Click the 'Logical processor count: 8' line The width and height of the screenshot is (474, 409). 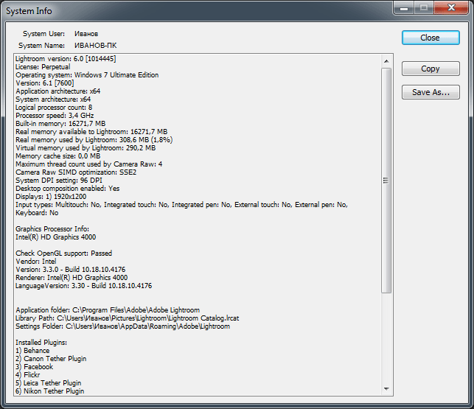54,108
